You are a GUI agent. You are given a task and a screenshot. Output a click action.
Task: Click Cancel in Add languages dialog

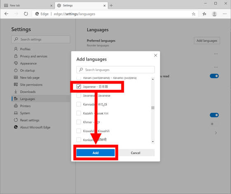point(136,153)
